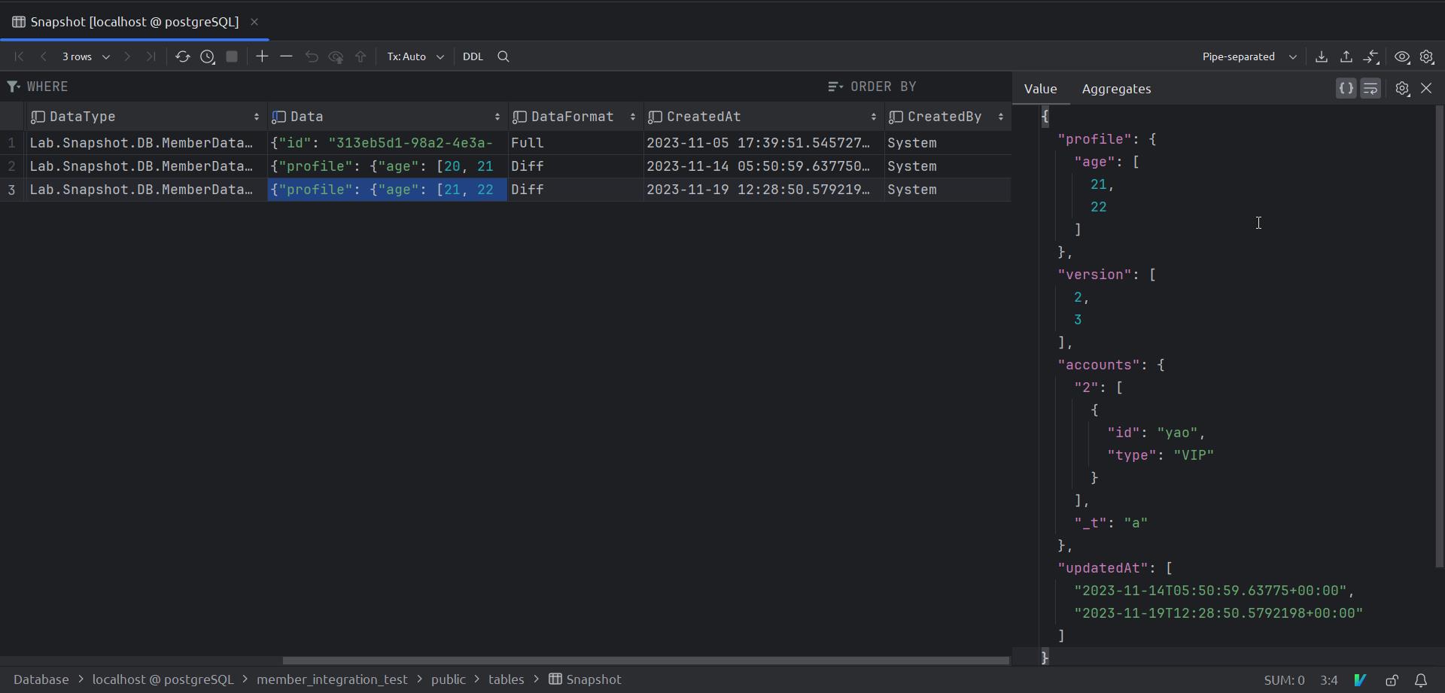Click the export data download icon
1445x693 pixels.
pos(1321,56)
